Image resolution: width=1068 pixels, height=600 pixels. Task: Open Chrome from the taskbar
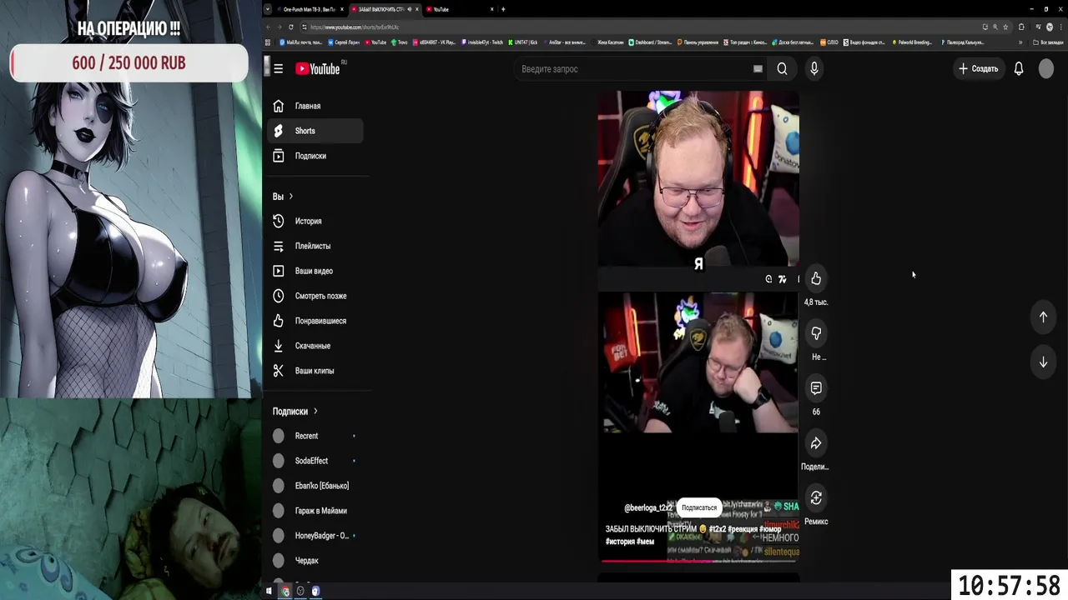pos(285,591)
